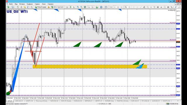Viewport: 187px width, 105px height.
Task: Open the Indicators list icon
Action: [97, 7]
